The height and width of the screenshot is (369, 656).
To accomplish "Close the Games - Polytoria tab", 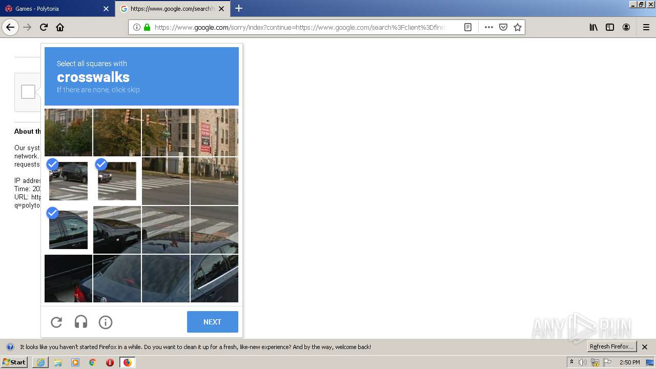I will coord(106,9).
